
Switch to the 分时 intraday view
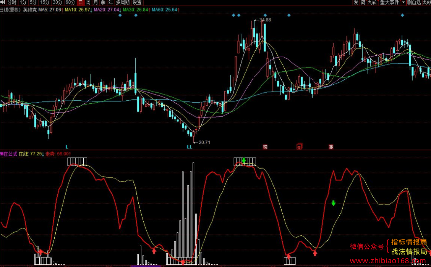[12, 2]
